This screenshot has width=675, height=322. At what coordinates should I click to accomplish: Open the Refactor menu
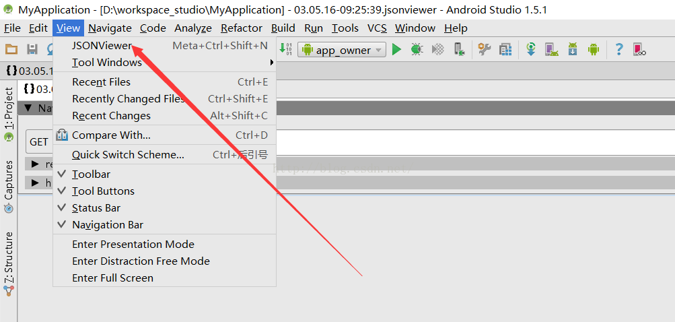pyautogui.click(x=242, y=28)
